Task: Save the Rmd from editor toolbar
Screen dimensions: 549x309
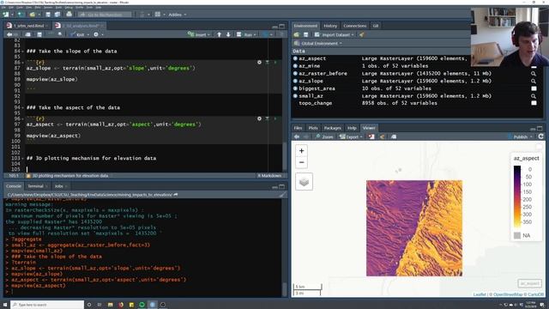Action: (x=39, y=34)
